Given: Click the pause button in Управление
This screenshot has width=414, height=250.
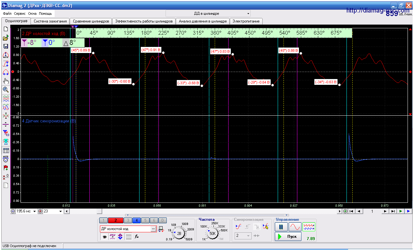Looking at the screenshot, I should click(281, 227).
